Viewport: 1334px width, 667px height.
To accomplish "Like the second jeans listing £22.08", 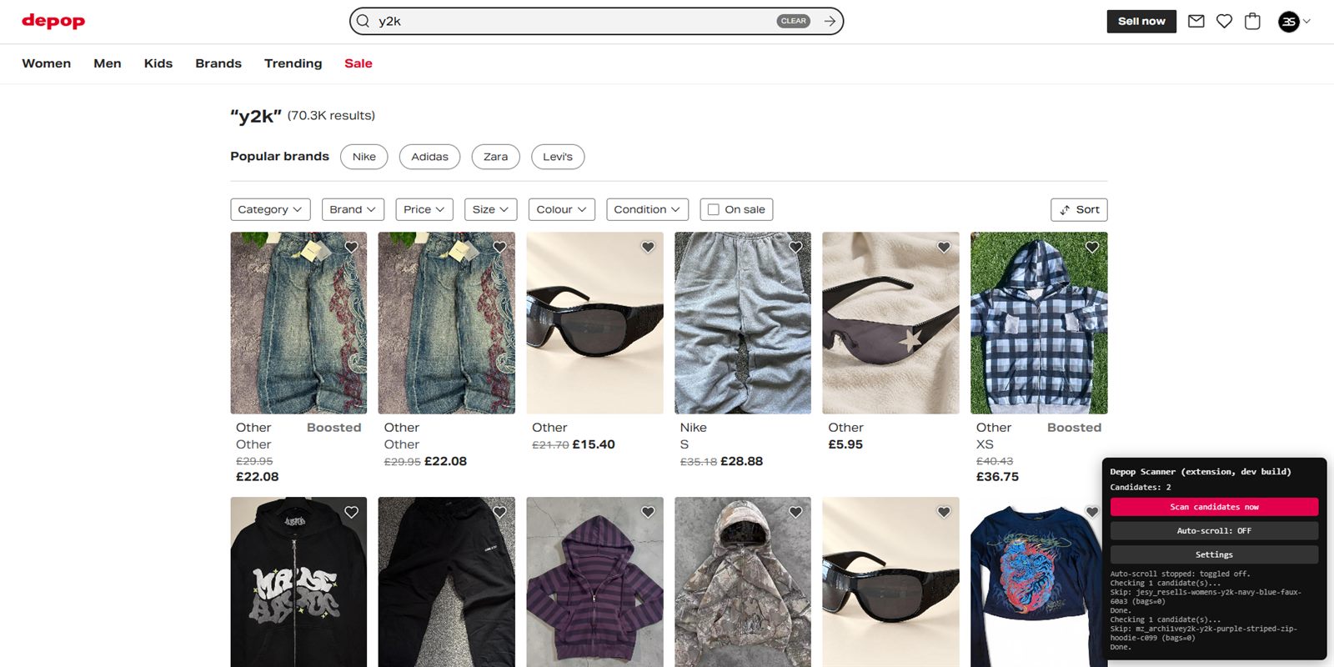I will pyautogui.click(x=499, y=247).
